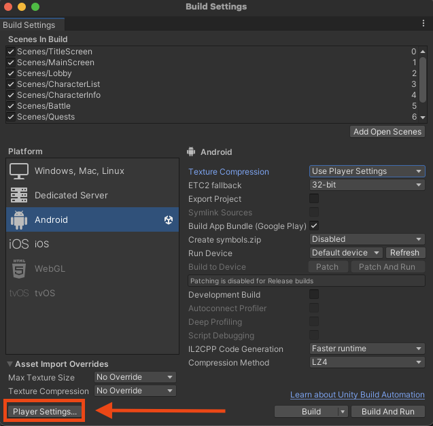Uncheck Scenes/Quests in build list
This screenshot has width=433, height=426.
(x=11, y=117)
